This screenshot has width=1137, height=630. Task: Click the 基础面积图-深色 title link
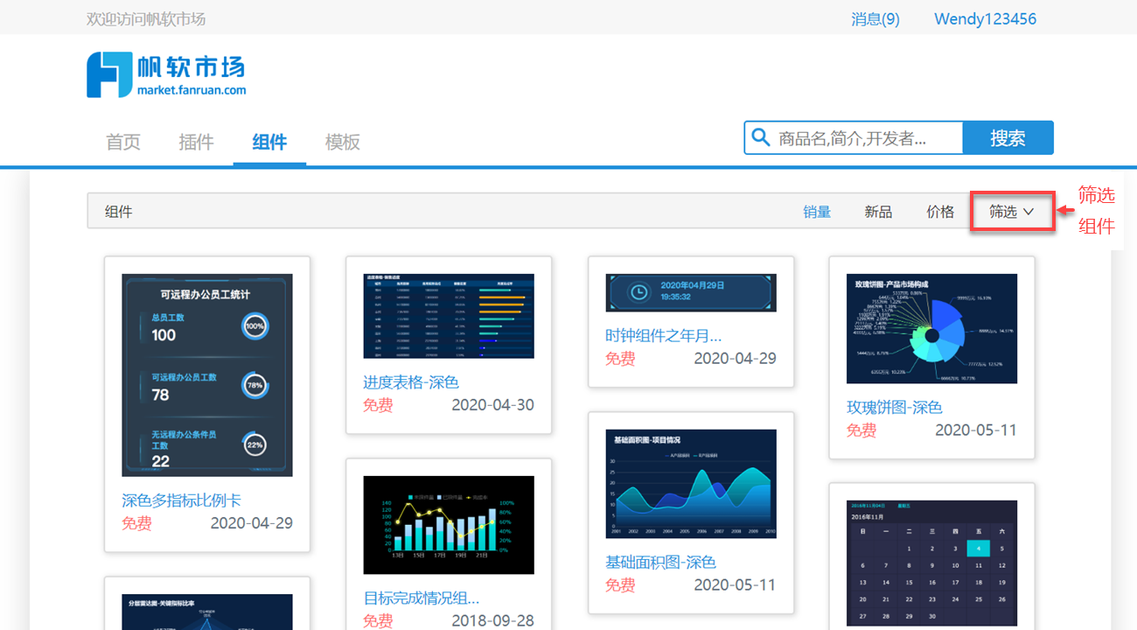[x=660, y=562]
